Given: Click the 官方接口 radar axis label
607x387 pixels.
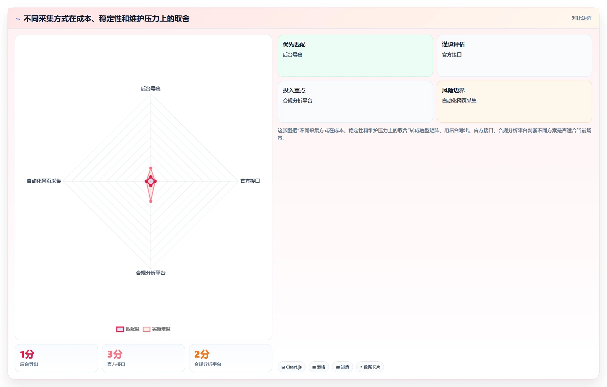Looking at the screenshot, I should click(250, 181).
